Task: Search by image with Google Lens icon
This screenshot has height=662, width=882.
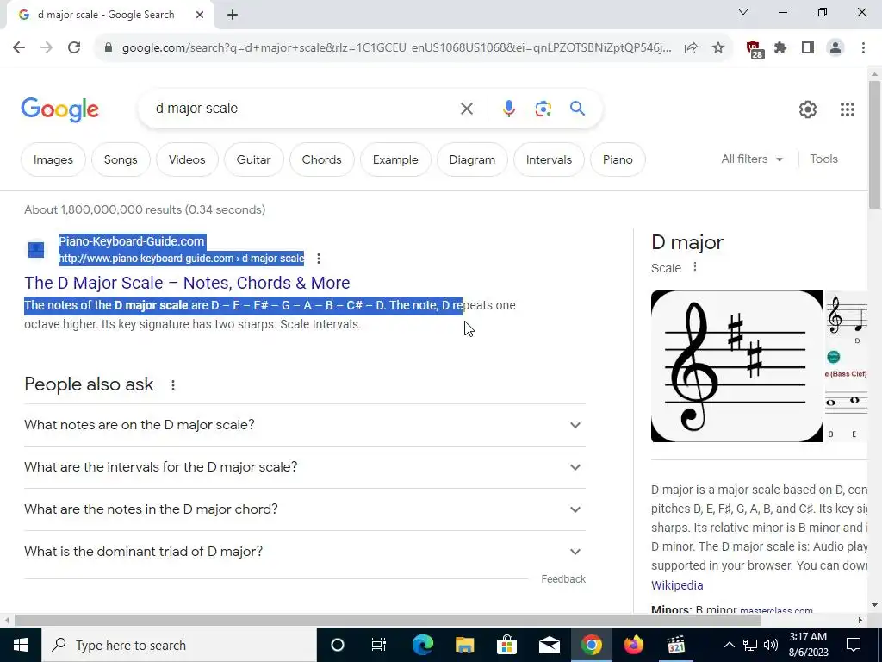Action: click(x=543, y=109)
